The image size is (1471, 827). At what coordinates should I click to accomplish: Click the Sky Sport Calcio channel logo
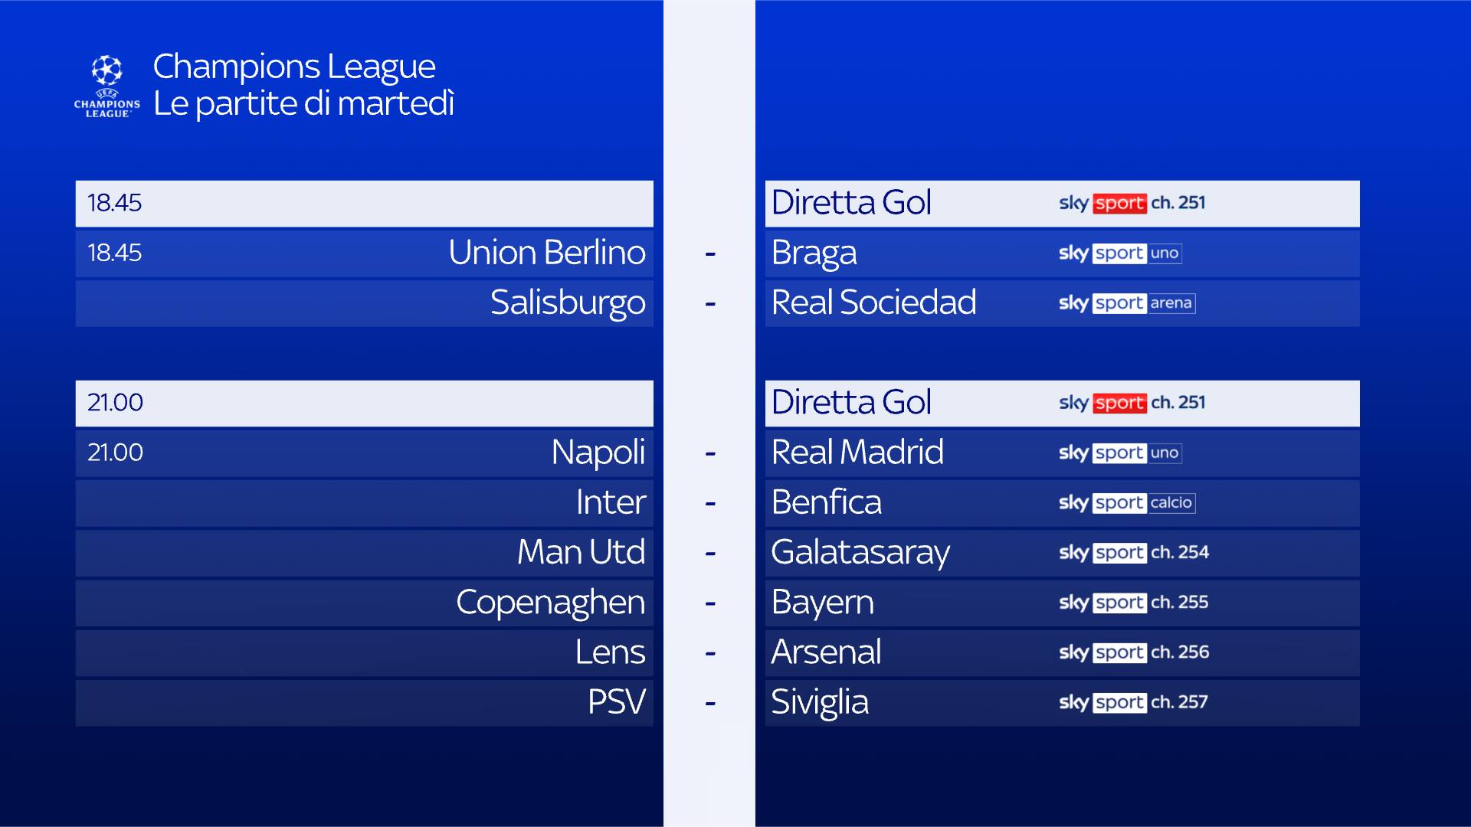point(1126,503)
